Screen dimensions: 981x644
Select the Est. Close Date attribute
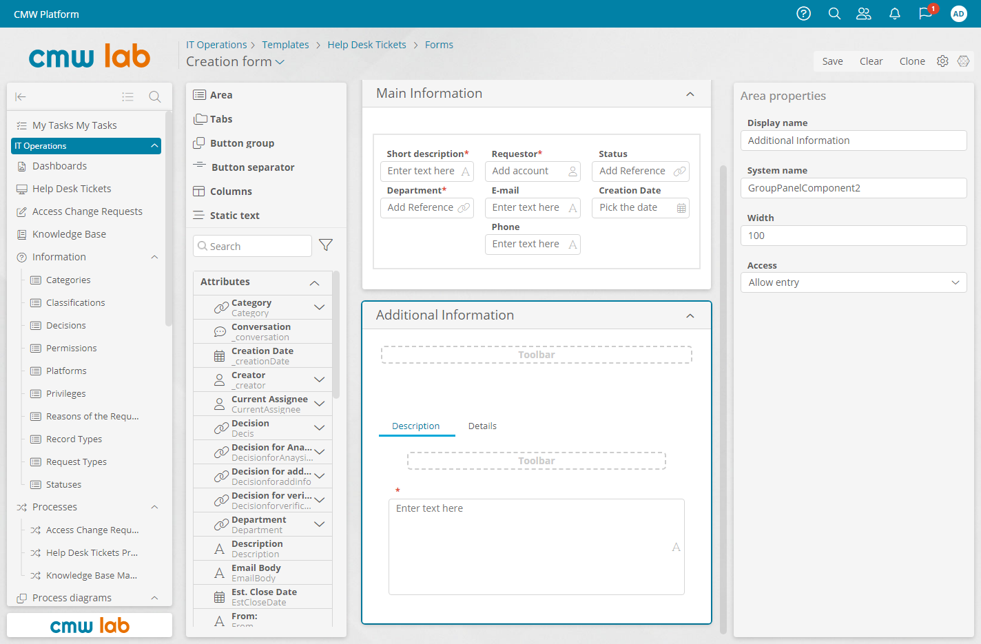[x=262, y=596]
